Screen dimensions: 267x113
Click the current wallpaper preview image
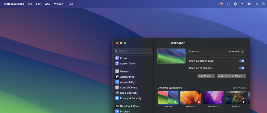(x=171, y=56)
